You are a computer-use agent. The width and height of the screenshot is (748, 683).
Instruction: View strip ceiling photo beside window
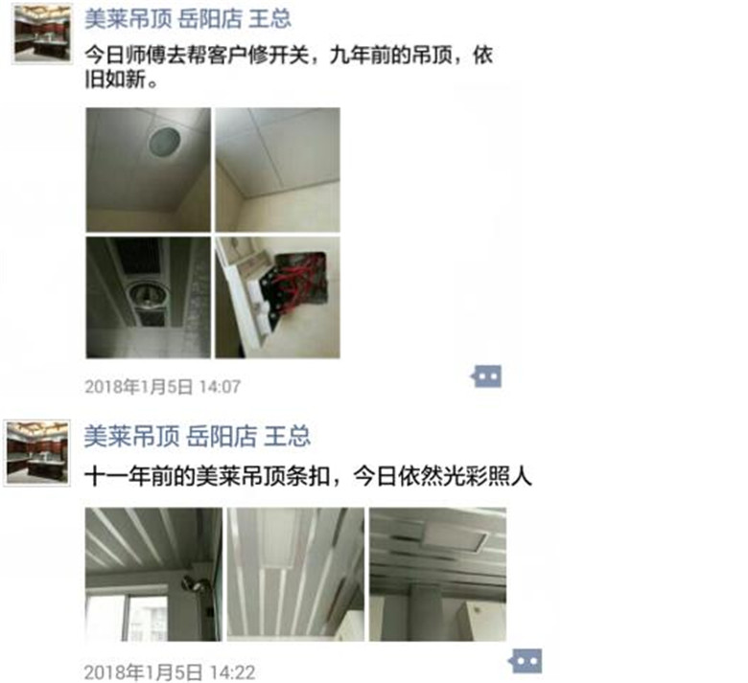153,575
